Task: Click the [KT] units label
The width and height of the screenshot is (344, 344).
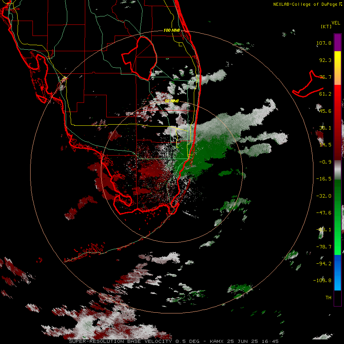Action: 326,26
